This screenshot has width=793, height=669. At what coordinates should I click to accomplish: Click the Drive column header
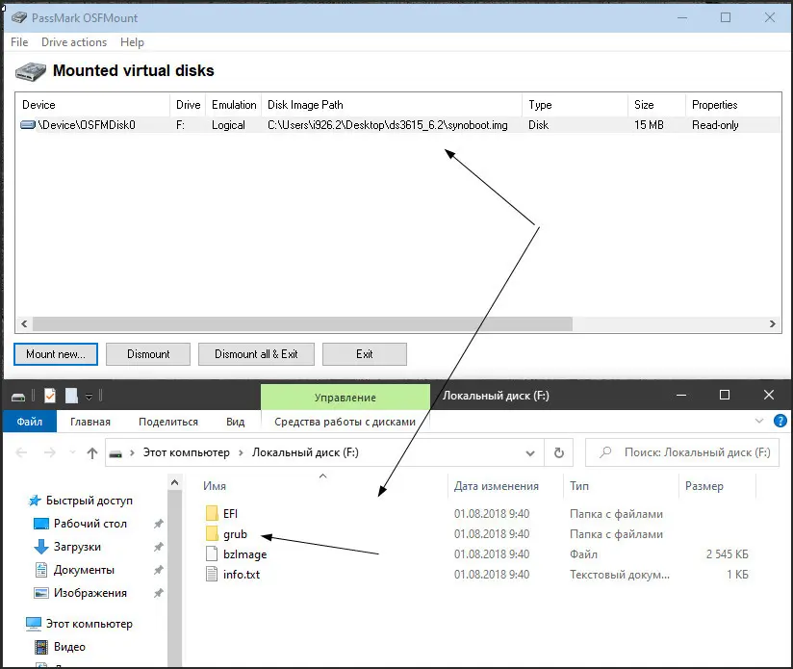[188, 105]
